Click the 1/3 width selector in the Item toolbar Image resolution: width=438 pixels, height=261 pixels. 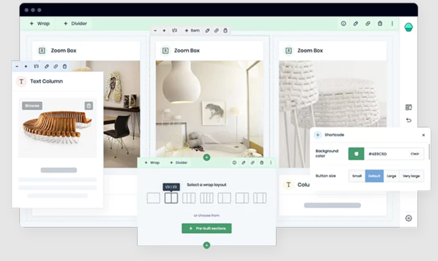tap(174, 31)
